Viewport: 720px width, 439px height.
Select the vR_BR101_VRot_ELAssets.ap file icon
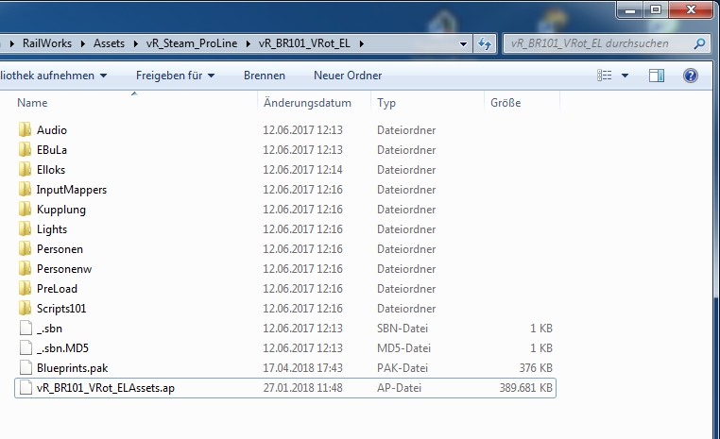[x=26, y=388]
